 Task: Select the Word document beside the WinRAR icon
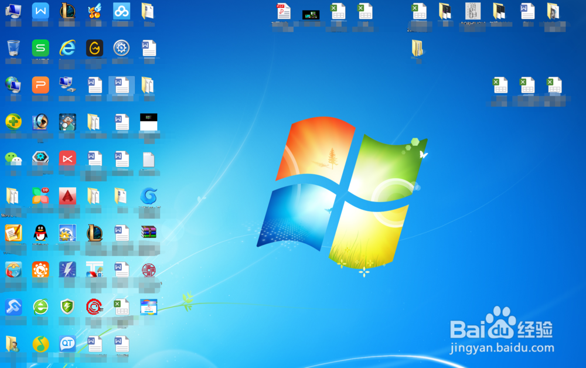[x=121, y=233]
